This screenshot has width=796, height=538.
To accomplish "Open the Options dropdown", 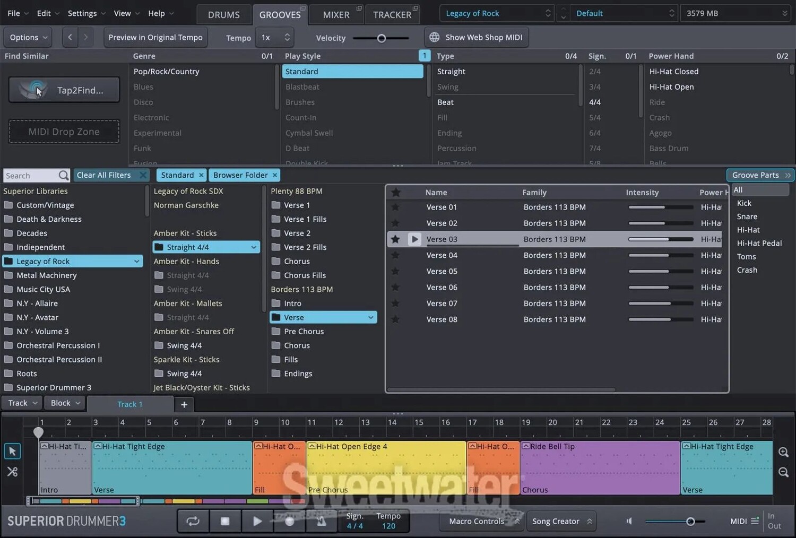I will click(29, 37).
